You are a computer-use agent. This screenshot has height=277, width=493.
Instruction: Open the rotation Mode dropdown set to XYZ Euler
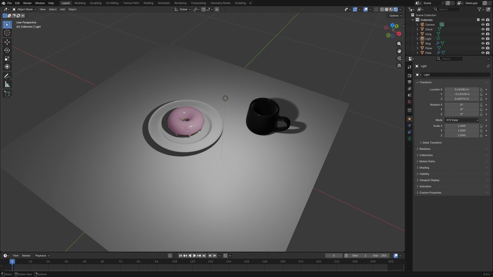(x=462, y=120)
